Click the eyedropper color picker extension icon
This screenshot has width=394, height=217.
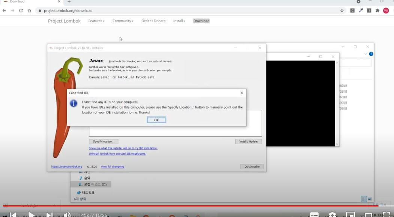(x=361, y=11)
